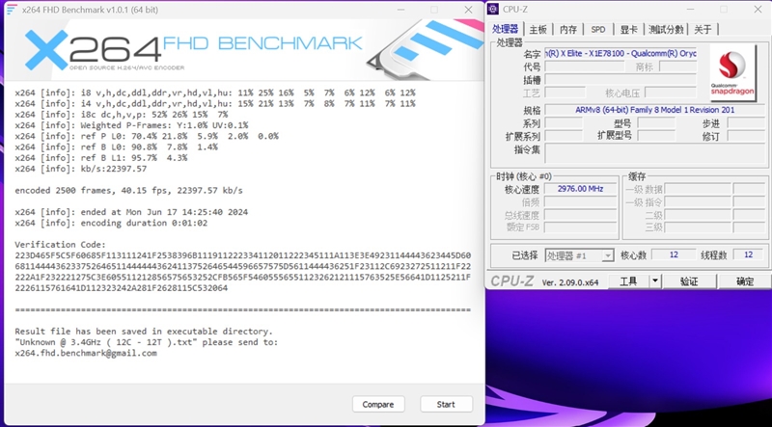Open the 关于 tab in CPU-Z
This screenshot has height=427, width=772.
pyautogui.click(x=703, y=30)
